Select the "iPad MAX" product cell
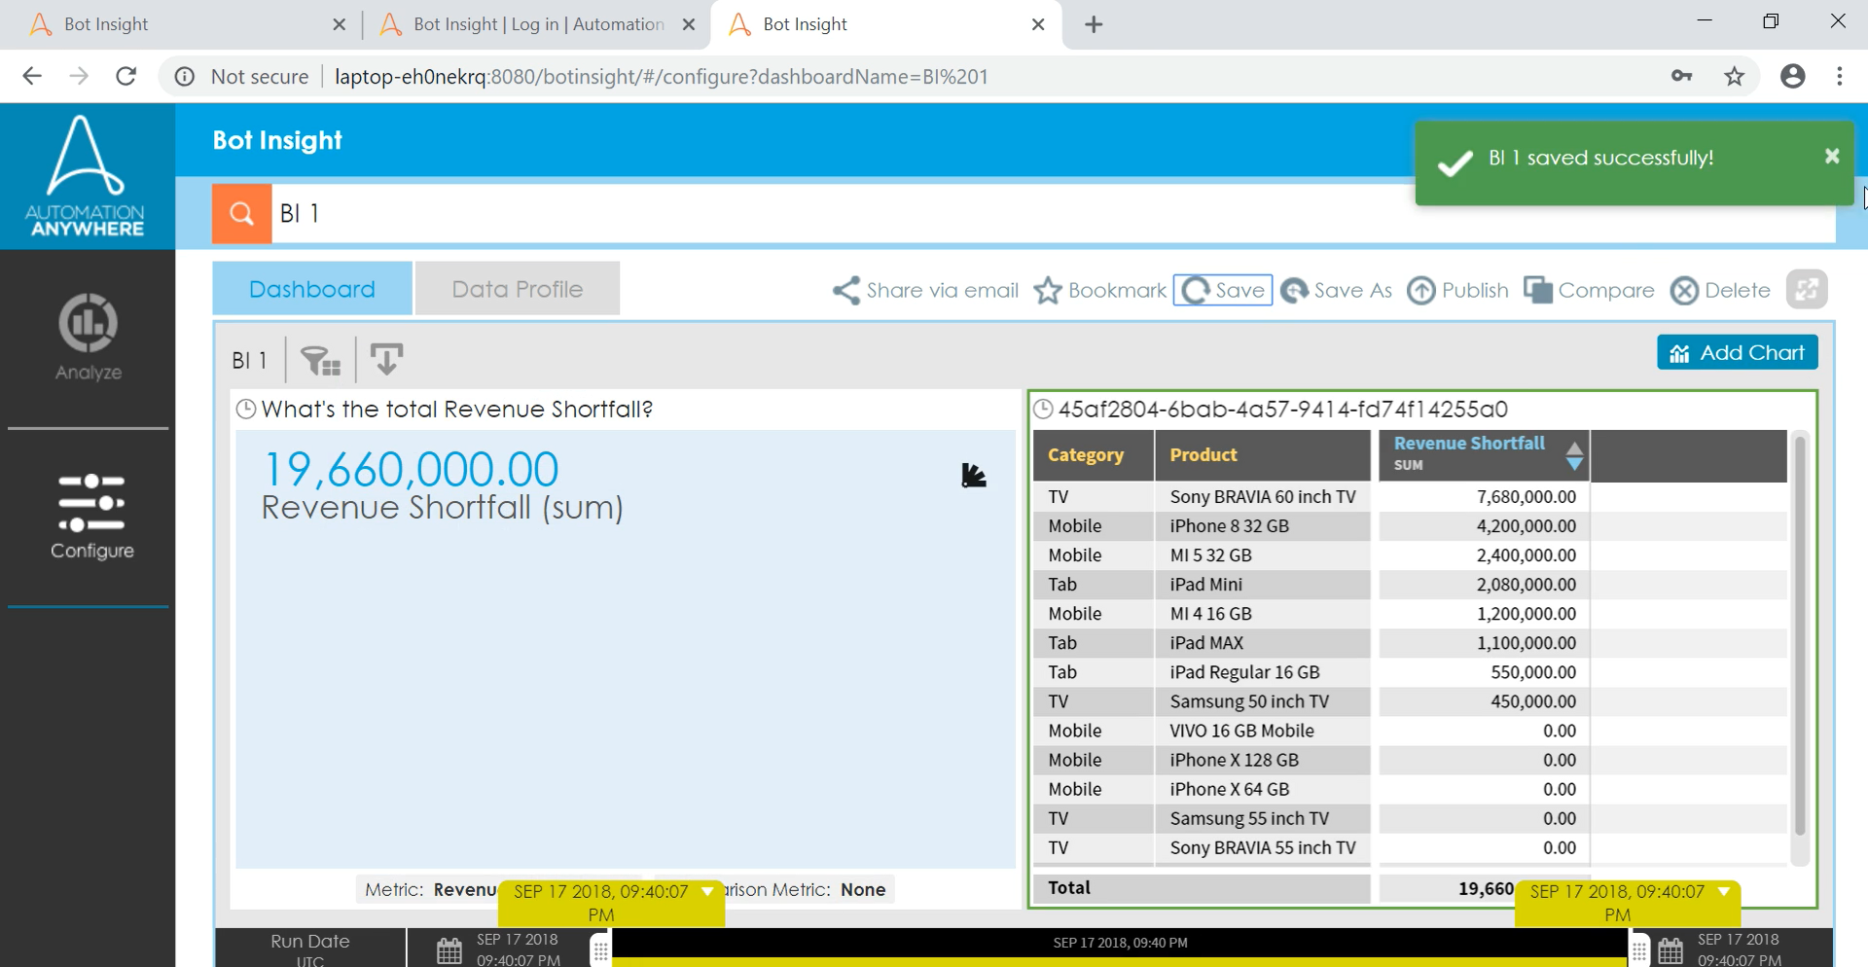Viewport: 1868px width, 967px height. coord(1263,642)
